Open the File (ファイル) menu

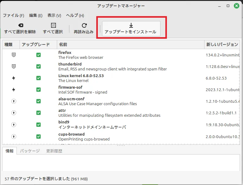[13, 16]
